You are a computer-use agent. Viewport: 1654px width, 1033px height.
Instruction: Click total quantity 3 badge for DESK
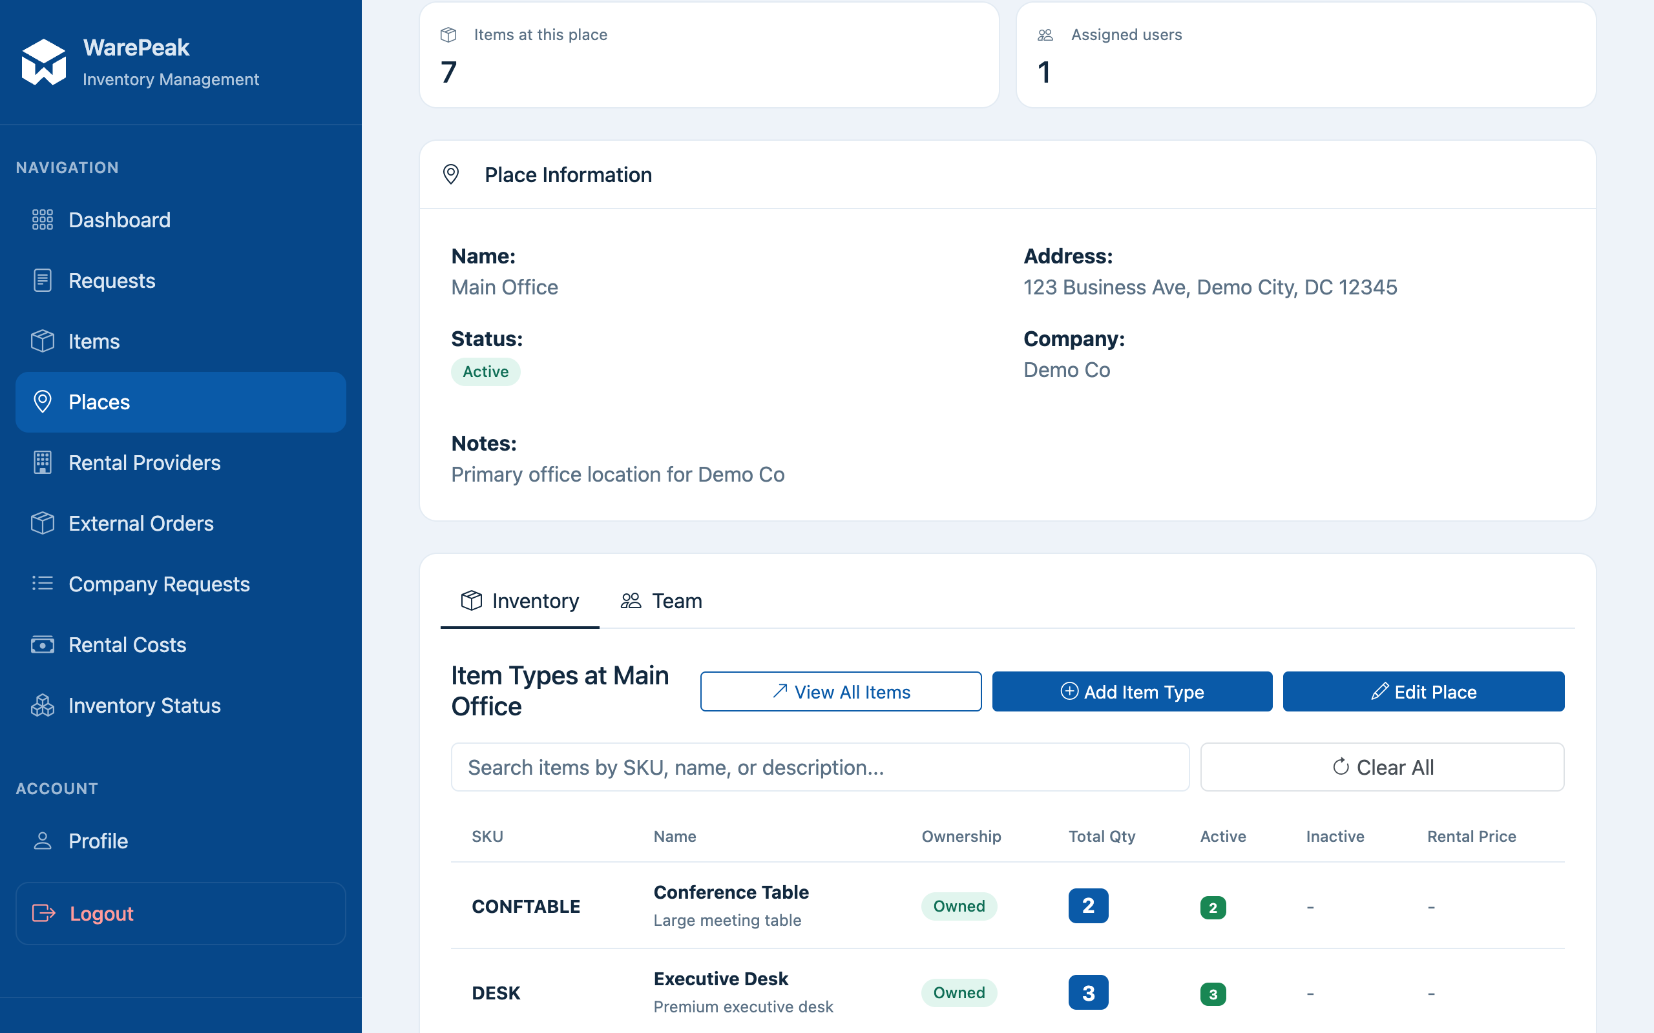point(1088,992)
